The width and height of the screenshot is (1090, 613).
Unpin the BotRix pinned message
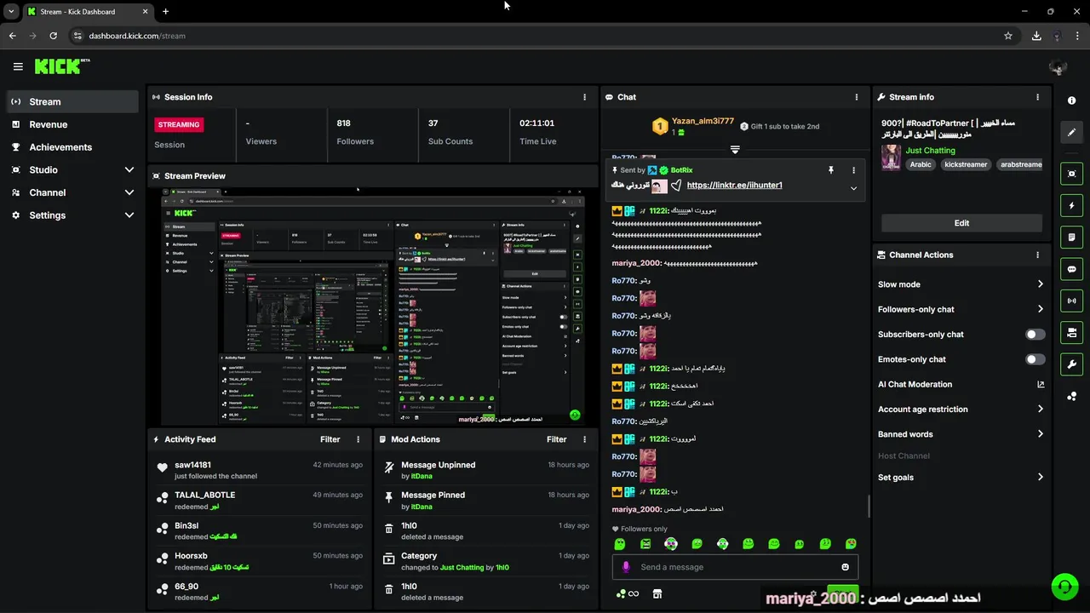pos(831,170)
